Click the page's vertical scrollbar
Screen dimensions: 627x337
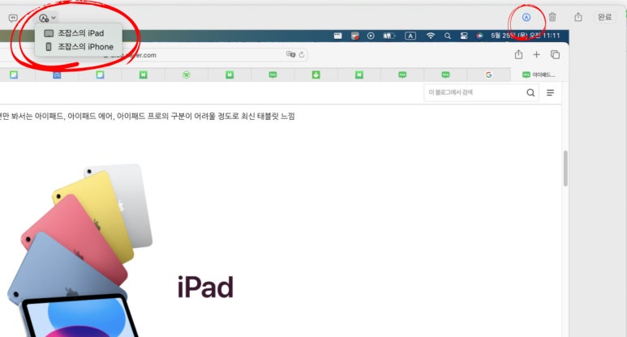pos(565,168)
